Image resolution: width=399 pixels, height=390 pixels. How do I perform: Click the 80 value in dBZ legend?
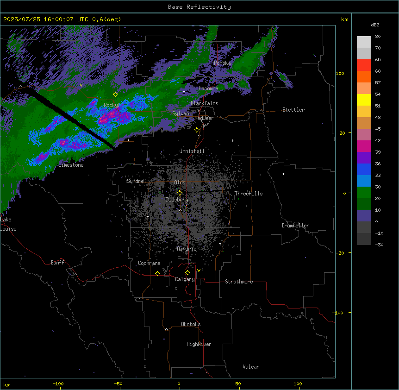[378, 37]
